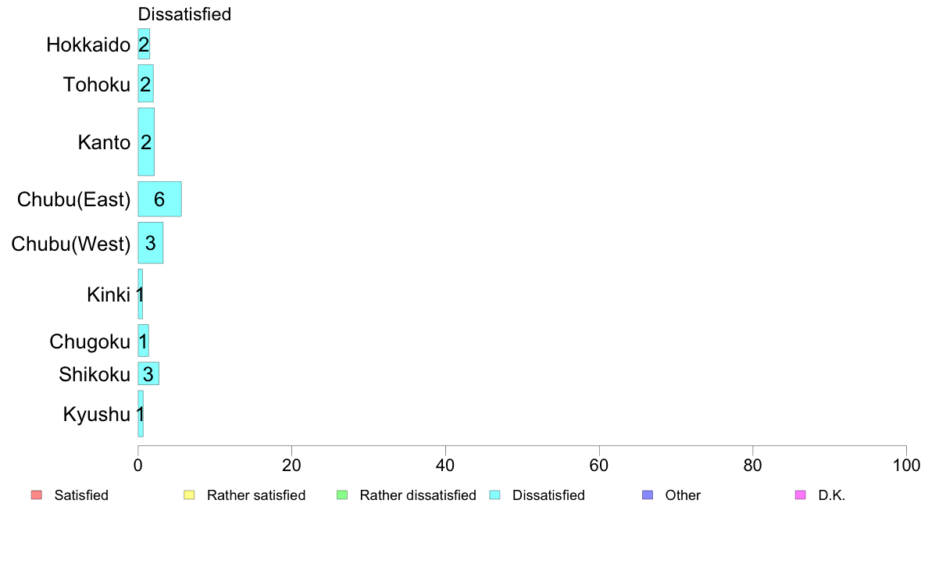928x575 pixels.
Task: Click the Kinki axis label
Action: [x=109, y=295]
